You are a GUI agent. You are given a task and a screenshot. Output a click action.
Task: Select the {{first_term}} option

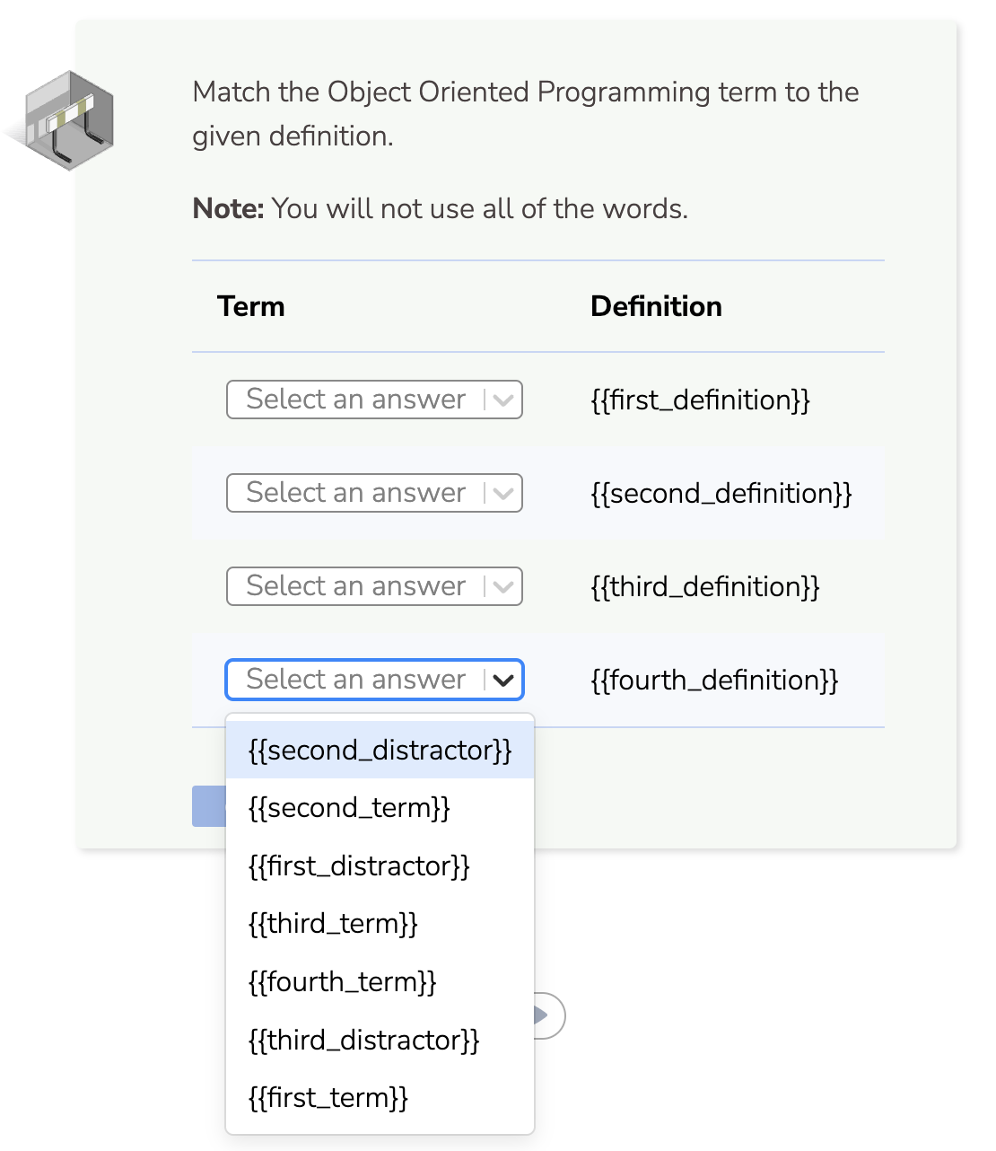tap(328, 1097)
